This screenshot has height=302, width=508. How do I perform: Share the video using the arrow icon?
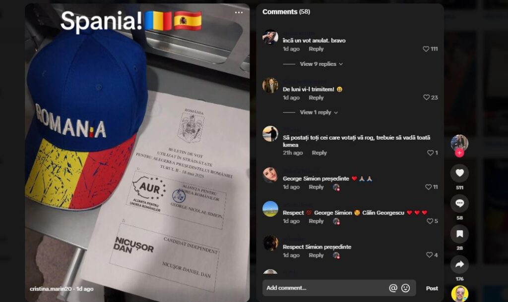click(459, 264)
